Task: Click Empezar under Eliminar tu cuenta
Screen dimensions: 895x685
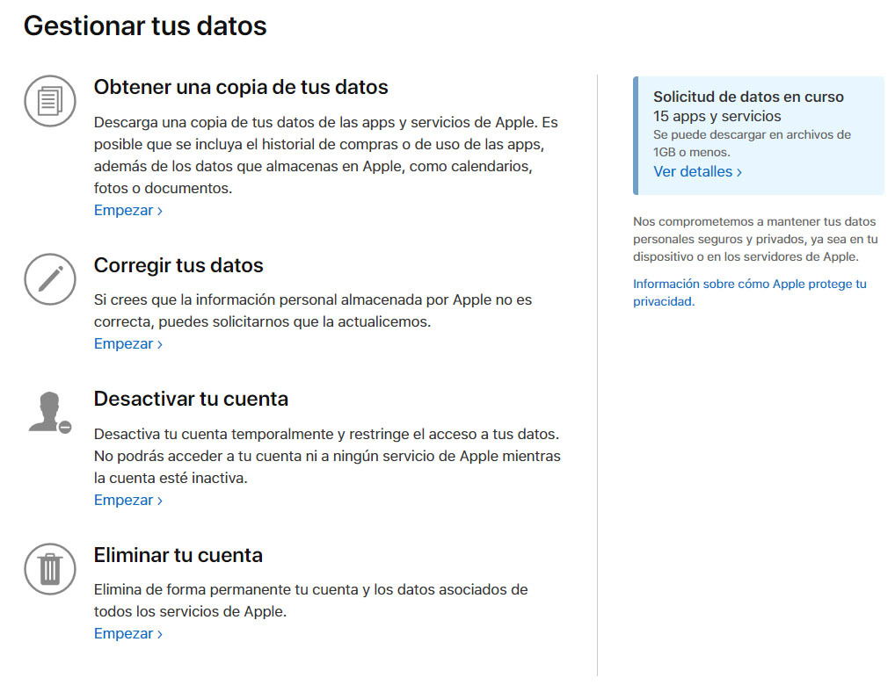Action: [123, 633]
